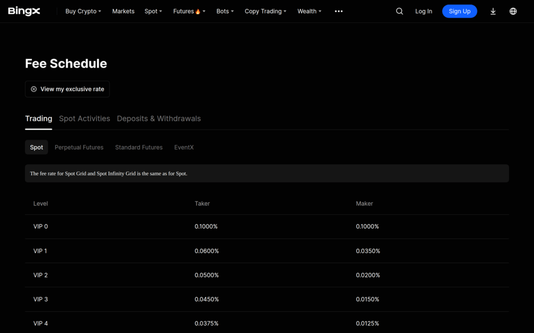Select the VIP 3 row label
This screenshot has width=534, height=333.
[41, 299]
